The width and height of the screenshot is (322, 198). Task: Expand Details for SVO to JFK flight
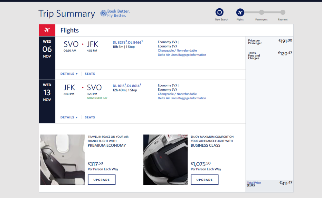(69, 74)
